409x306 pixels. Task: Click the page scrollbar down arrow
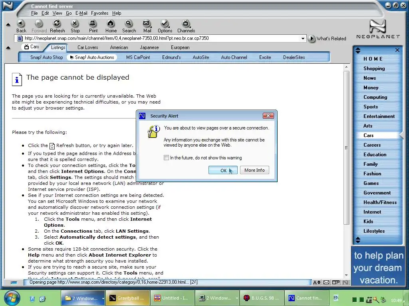(346, 275)
